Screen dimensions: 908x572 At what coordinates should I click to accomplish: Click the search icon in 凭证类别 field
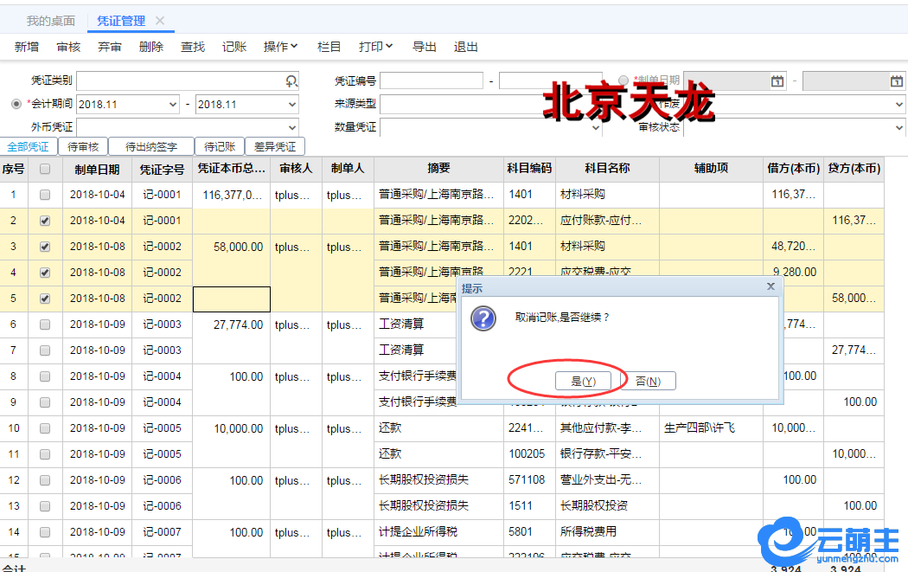click(291, 80)
